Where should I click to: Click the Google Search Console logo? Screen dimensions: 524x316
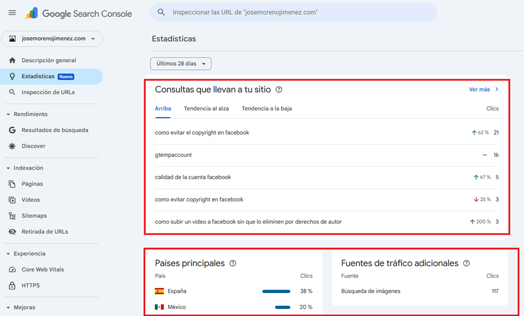point(78,13)
